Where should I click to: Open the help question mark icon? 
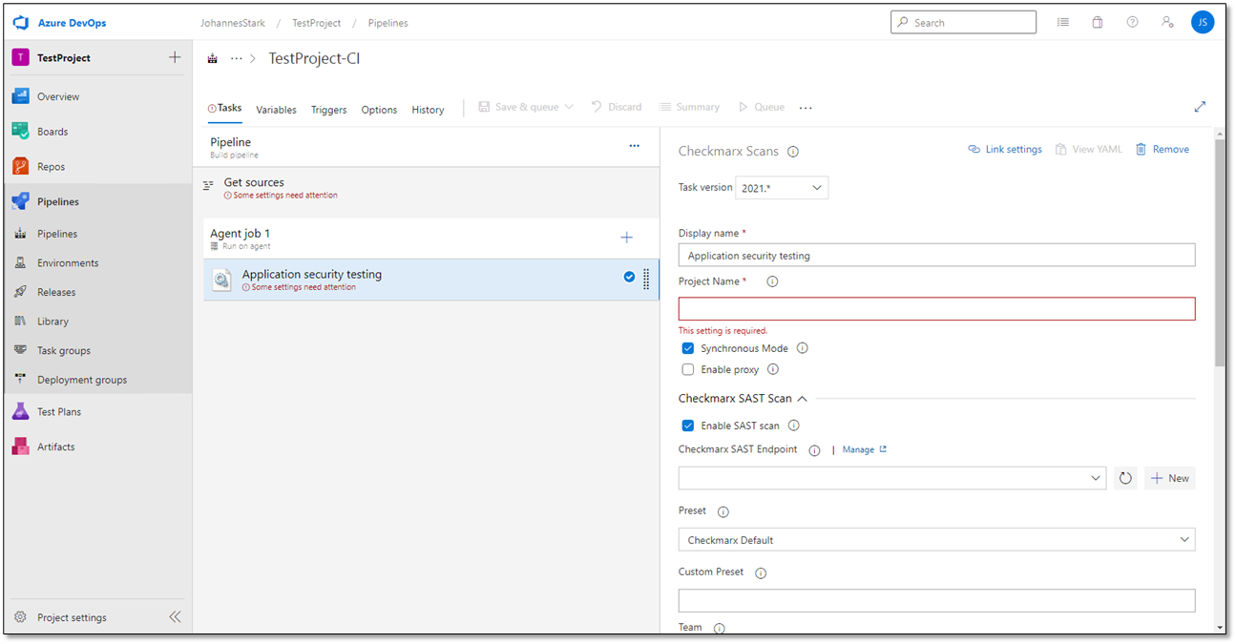[1132, 22]
